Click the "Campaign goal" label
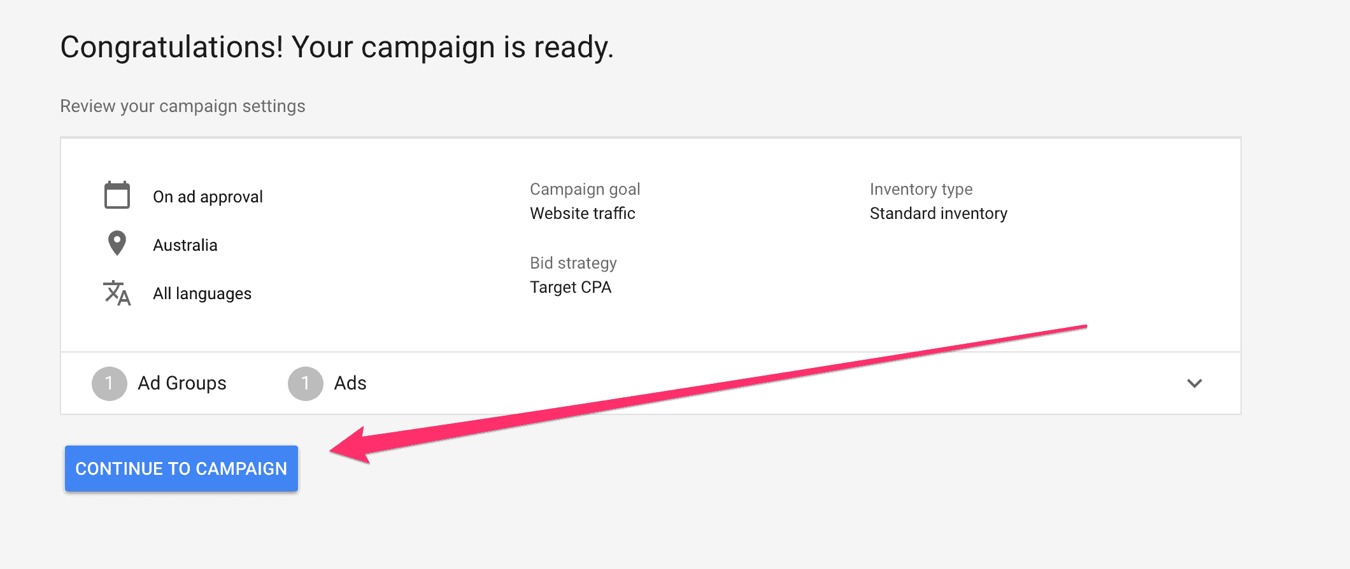The width and height of the screenshot is (1350, 569). (585, 189)
